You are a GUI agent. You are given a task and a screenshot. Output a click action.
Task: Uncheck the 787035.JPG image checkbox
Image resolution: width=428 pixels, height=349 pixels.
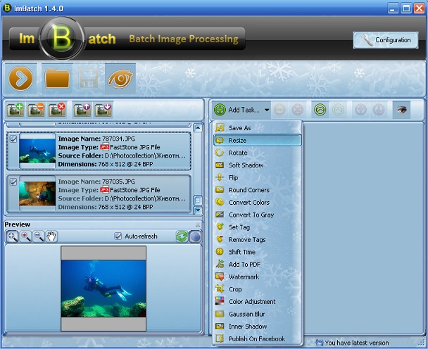13,181
